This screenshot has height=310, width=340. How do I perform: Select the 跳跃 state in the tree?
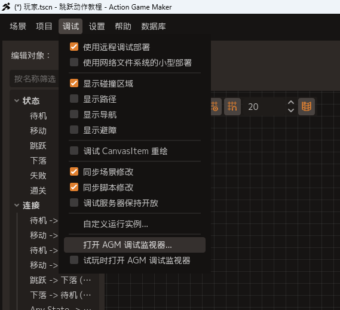coord(38,146)
